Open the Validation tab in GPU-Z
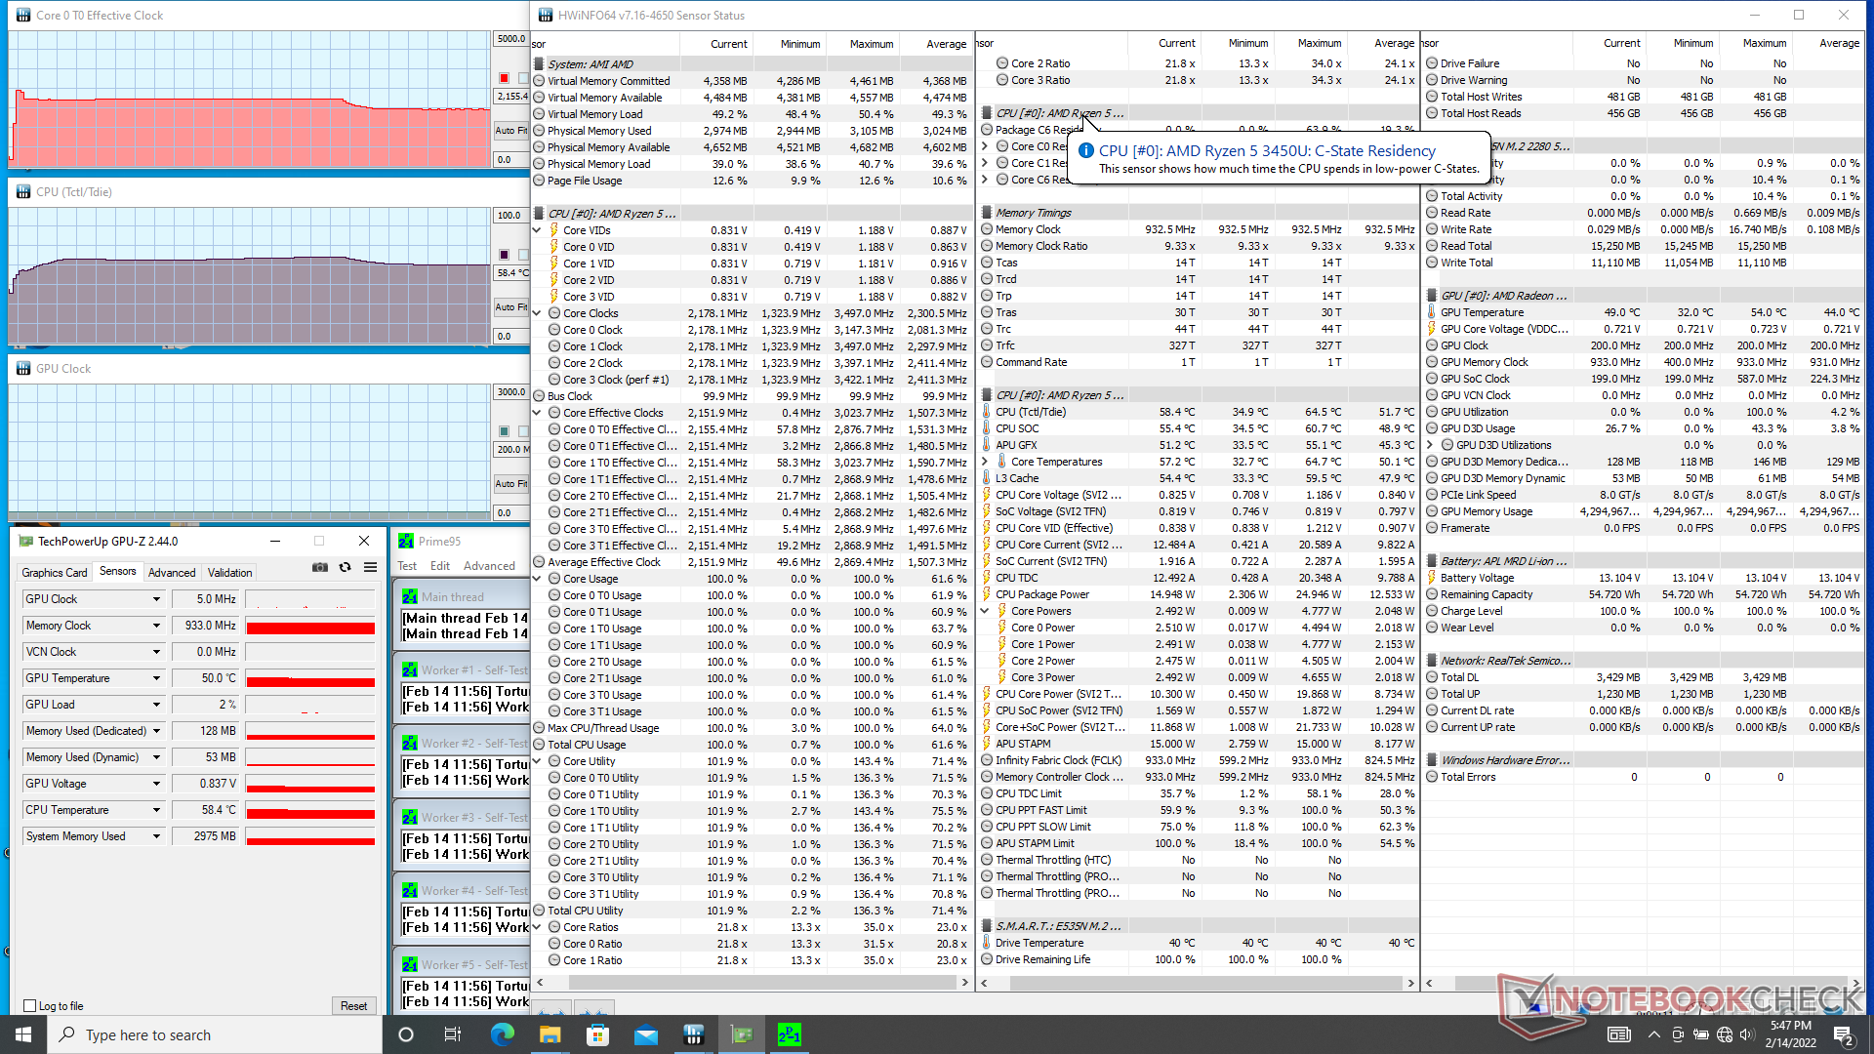The width and height of the screenshot is (1874, 1054). pos(230,573)
